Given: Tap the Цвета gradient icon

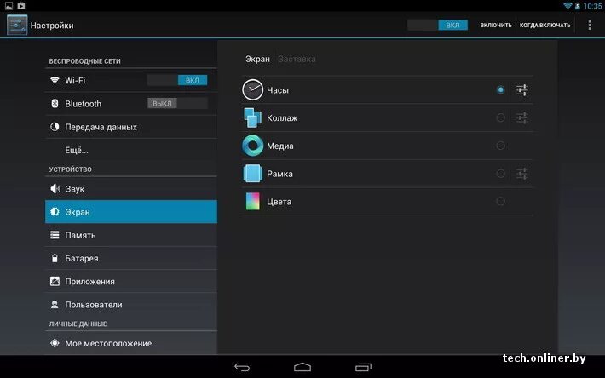Looking at the screenshot, I should tap(252, 201).
